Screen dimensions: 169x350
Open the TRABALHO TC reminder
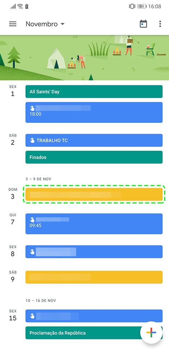click(x=94, y=140)
